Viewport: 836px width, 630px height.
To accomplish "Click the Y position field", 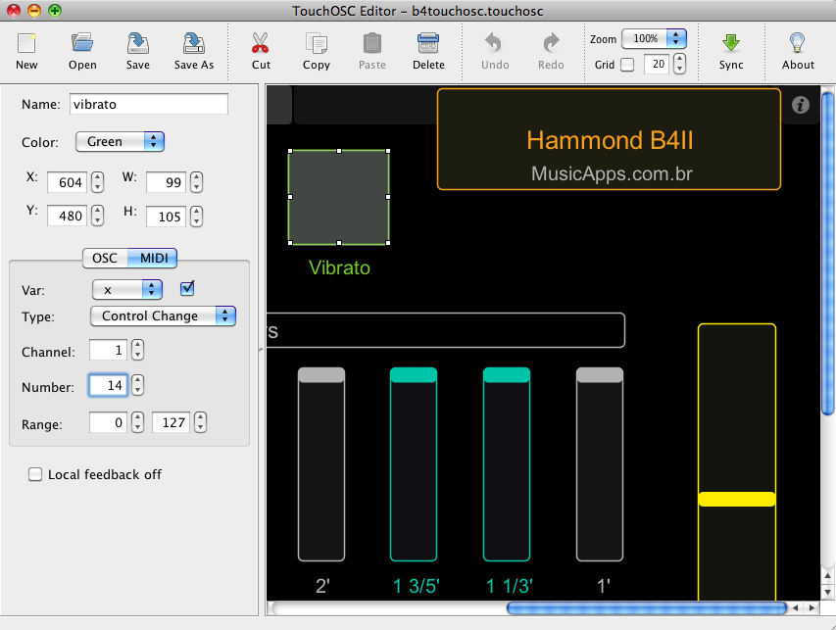I will pyautogui.click(x=67, y=216).
